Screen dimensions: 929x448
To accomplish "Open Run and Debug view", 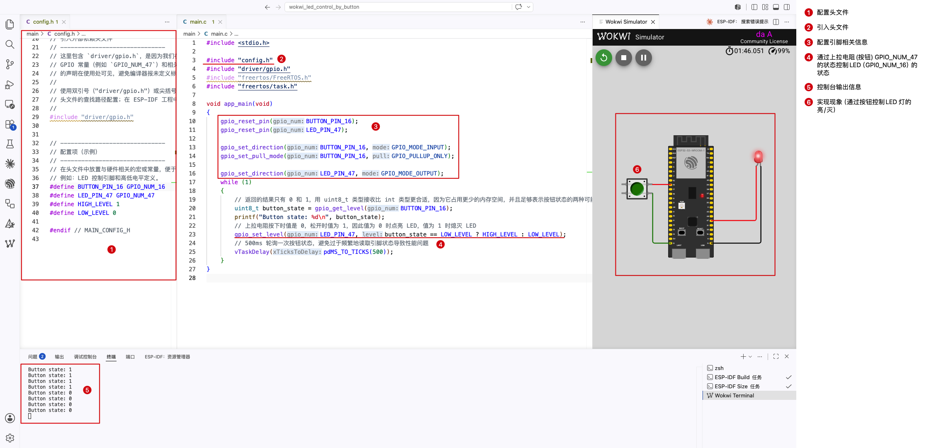I will 10,85.
